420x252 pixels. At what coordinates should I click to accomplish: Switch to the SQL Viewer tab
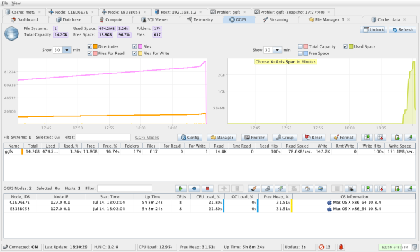[x=155, y=19]
